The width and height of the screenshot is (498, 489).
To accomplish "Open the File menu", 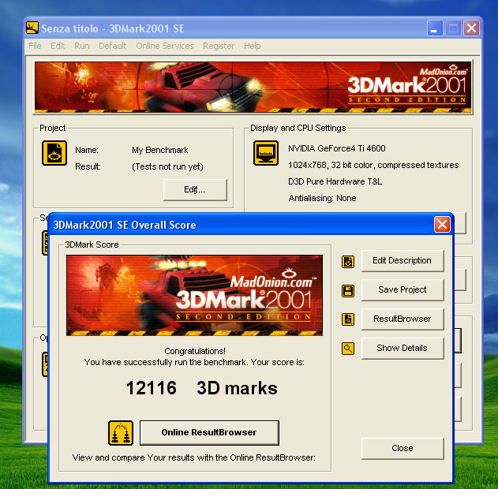I will tap(35, 46).
